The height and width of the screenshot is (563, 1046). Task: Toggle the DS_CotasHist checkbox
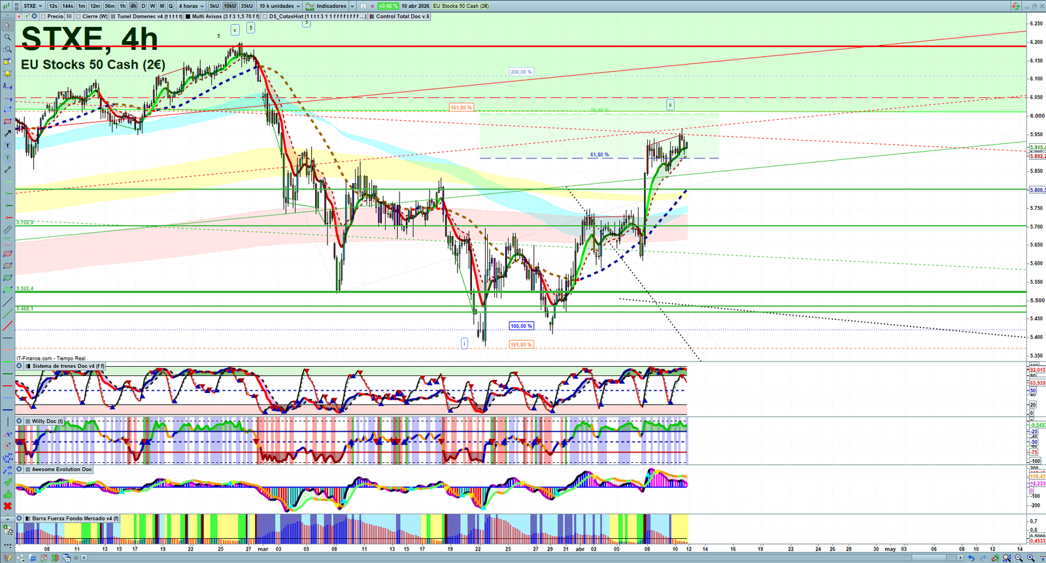[x=265, y=16]
